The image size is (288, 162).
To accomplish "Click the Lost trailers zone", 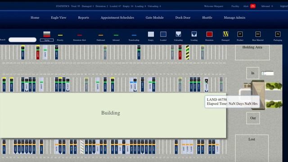I will point(252,148).
